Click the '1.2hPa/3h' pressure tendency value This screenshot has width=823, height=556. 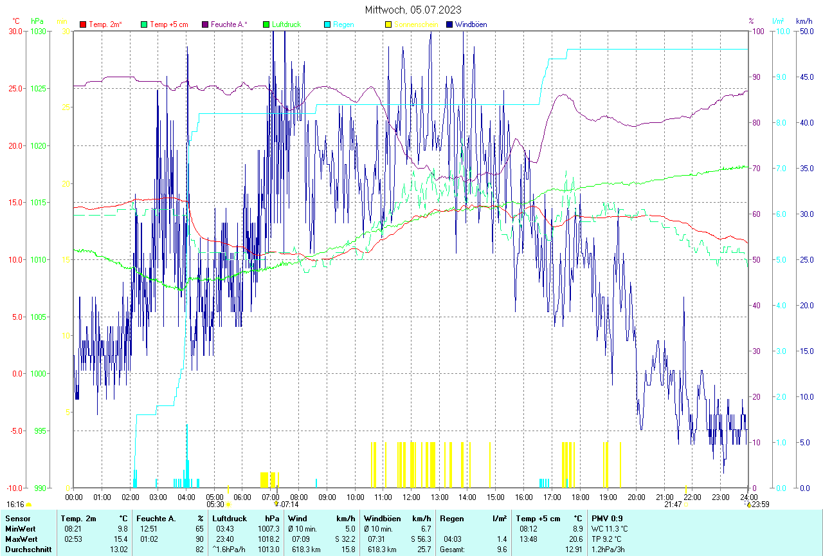pos(608,550)
